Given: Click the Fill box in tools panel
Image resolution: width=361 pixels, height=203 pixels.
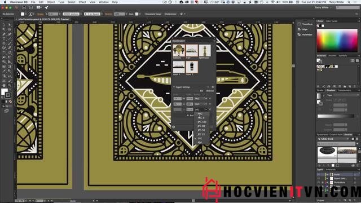Looking at the screenshot, I should pyautogui.click(x=4, y=91).
